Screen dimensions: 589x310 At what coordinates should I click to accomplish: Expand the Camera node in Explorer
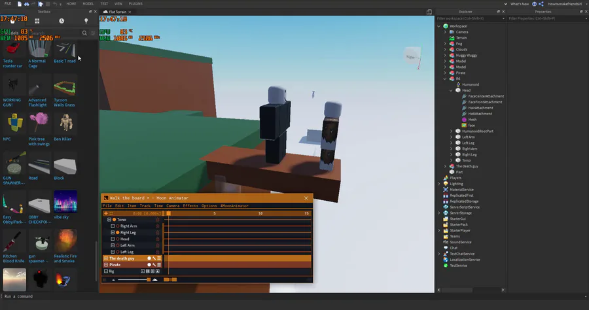(x=445, y=32)
